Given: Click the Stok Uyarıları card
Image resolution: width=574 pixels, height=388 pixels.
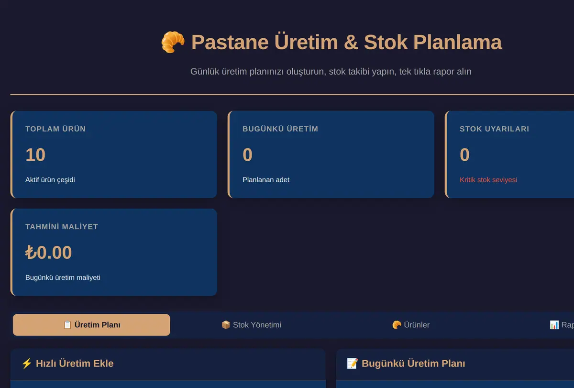Looking at the screenshot, I should click(x=509, y=155).
